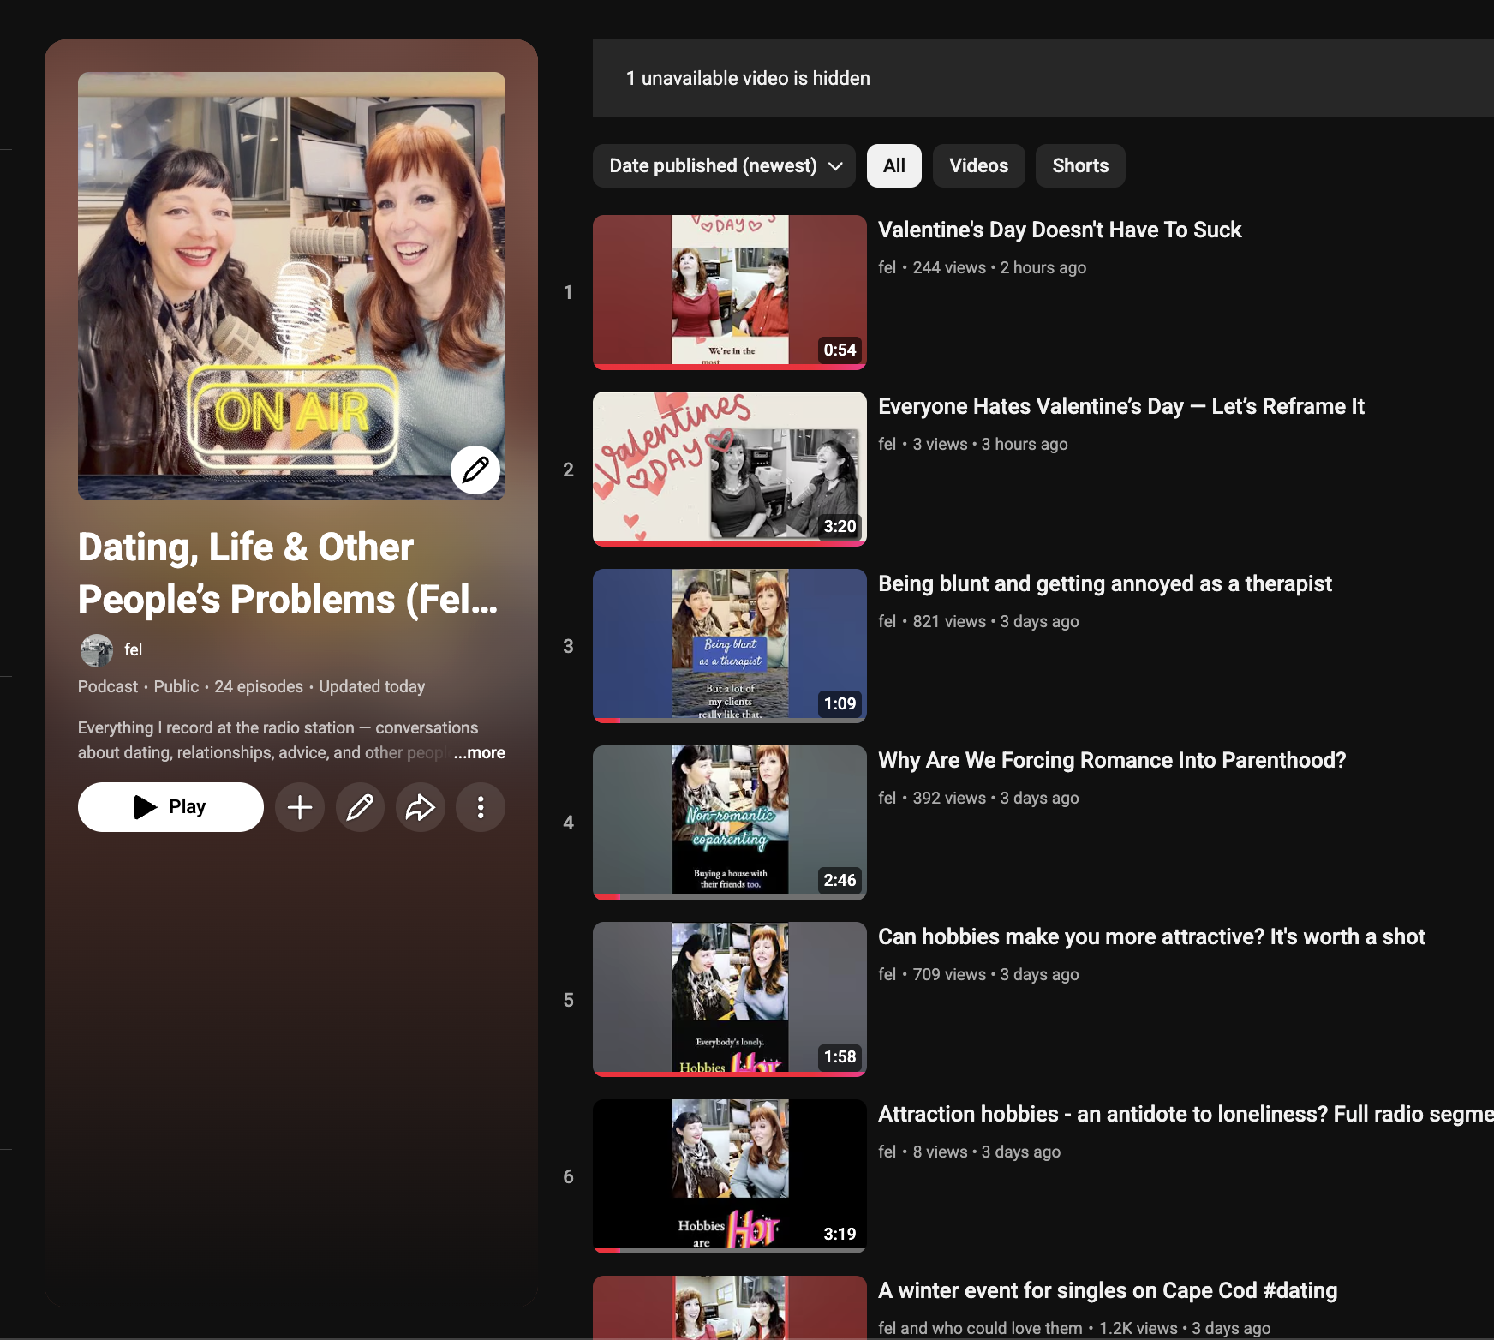Select the Videos filter chip

(x=979, y=165)
